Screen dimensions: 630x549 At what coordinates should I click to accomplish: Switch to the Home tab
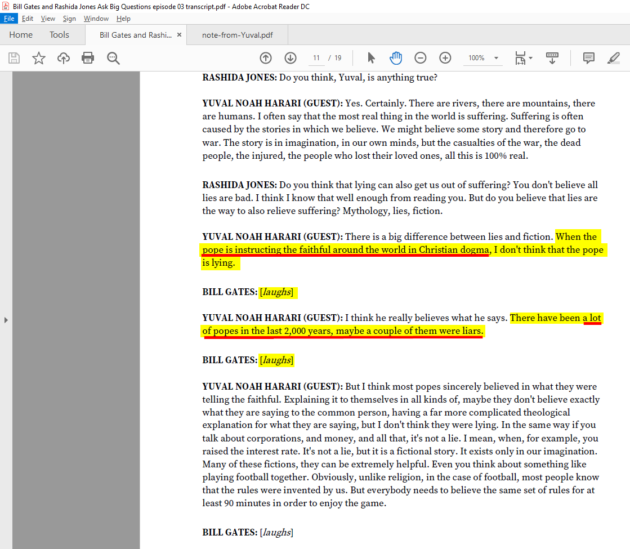[x=21, y=35]
